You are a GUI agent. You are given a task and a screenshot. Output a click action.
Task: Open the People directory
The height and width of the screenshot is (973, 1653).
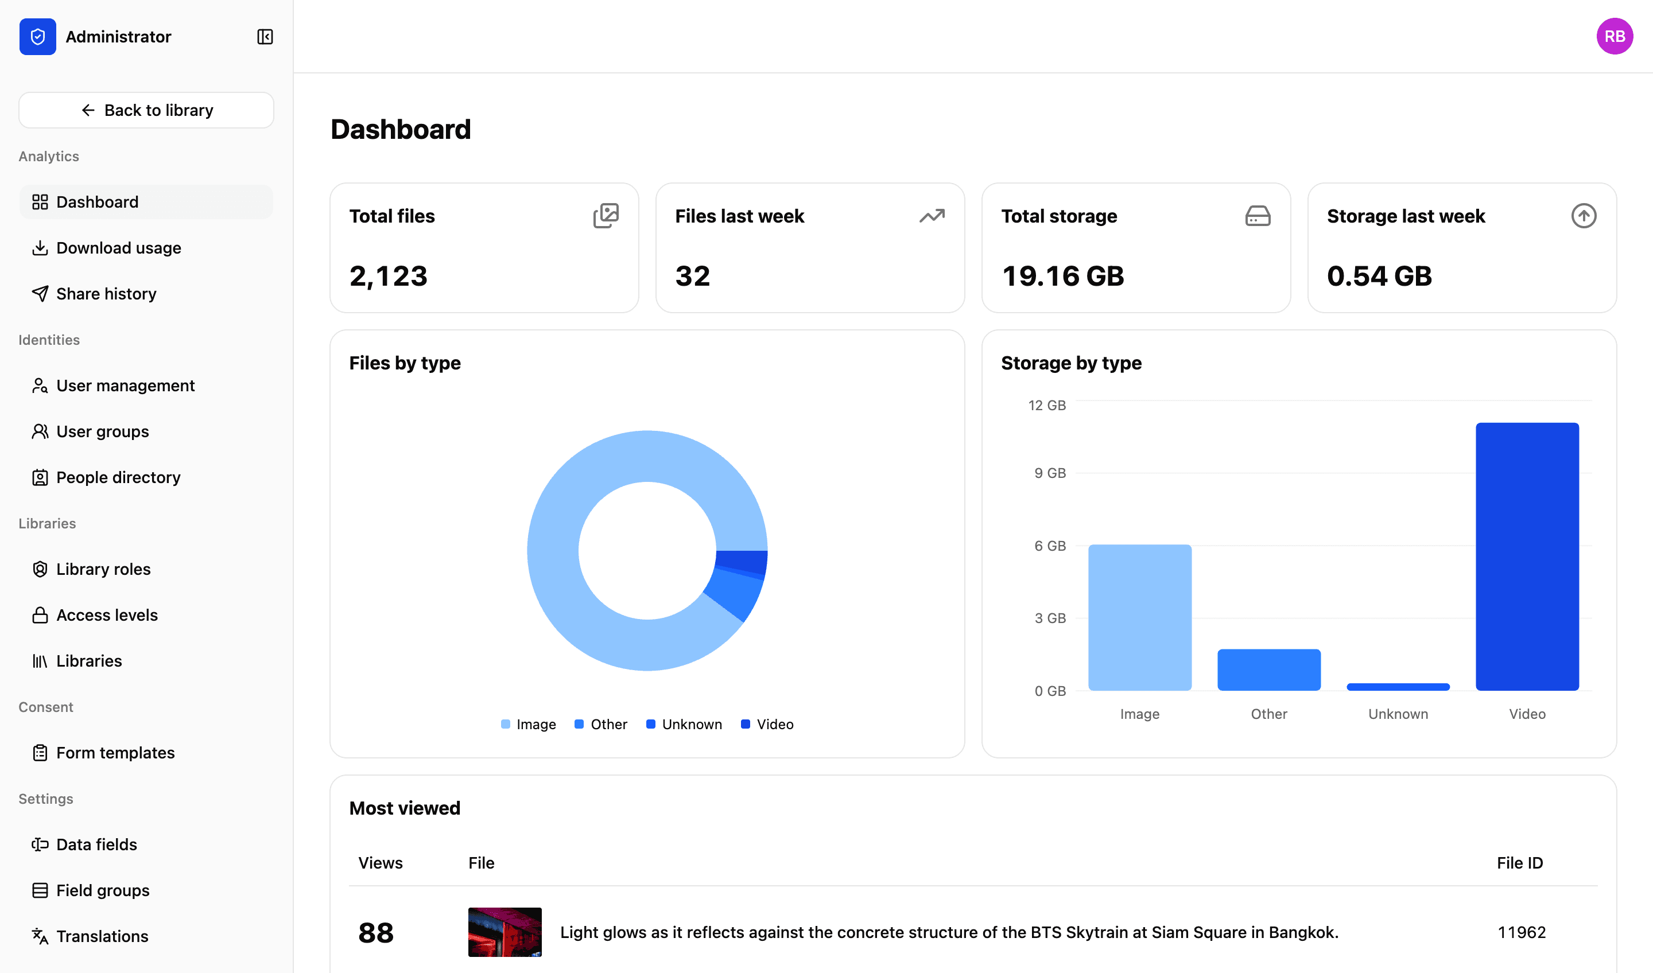tap(146, 477)
